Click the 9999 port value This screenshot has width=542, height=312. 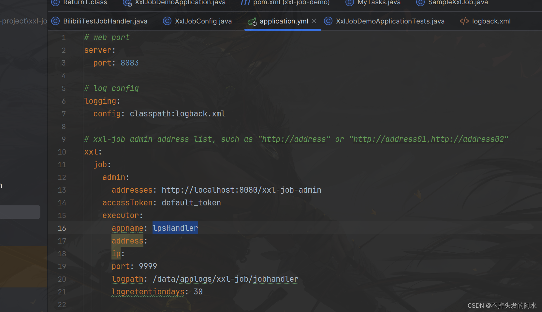pos(148,266)
